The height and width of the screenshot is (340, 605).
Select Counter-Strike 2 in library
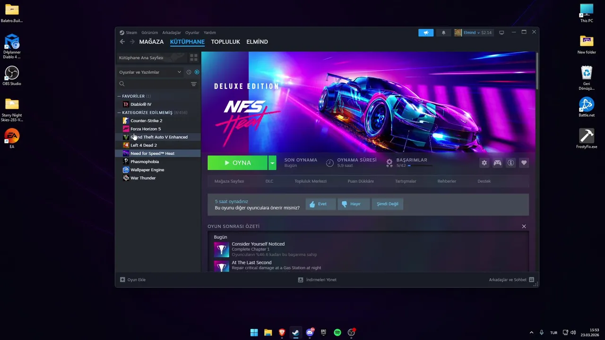pos(159,120)
